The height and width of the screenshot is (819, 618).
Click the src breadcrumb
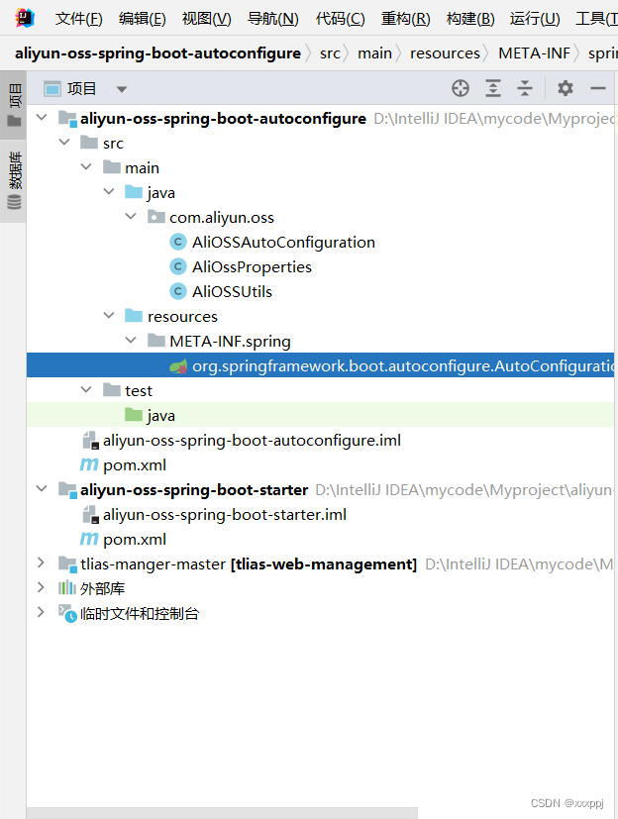coord(330,53)
